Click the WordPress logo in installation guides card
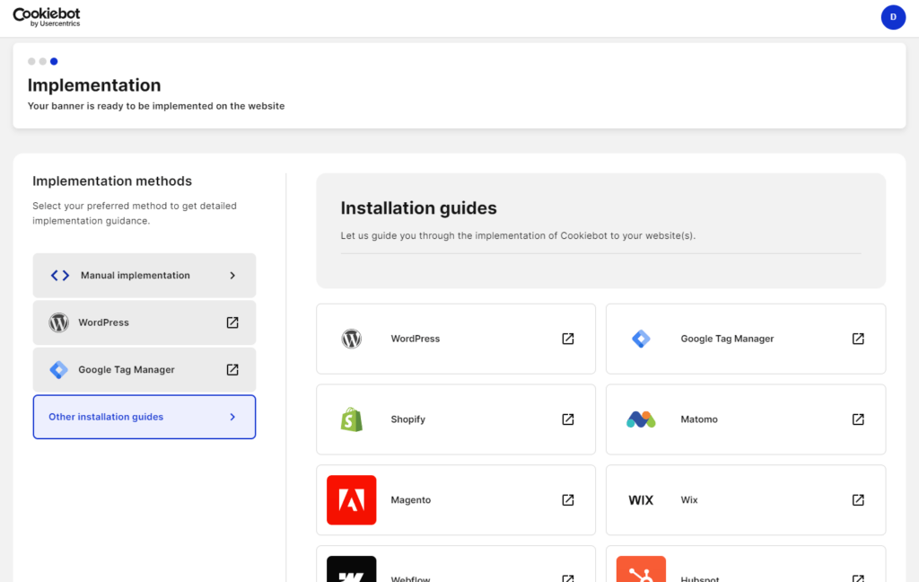This screenshot has height=582, width=919. pos(352,339)
